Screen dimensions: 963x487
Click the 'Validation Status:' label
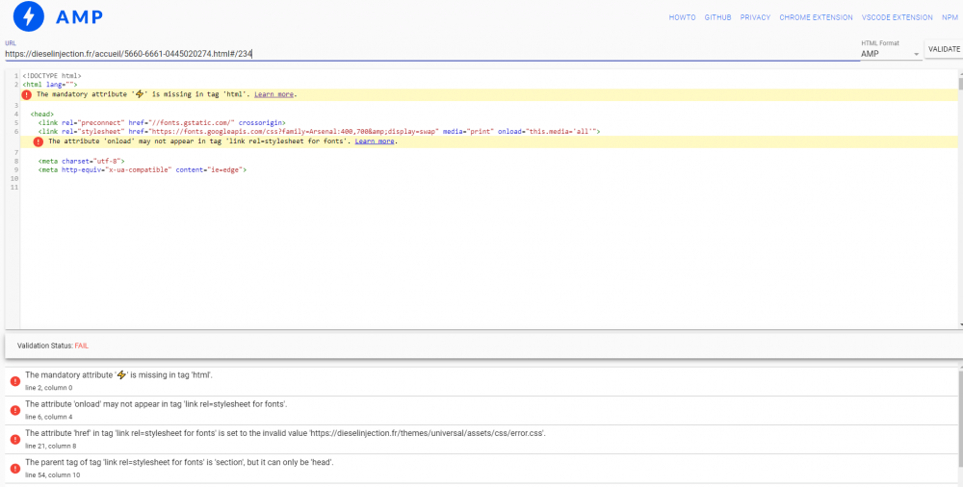pyautogui.click(x=45, y=346)
